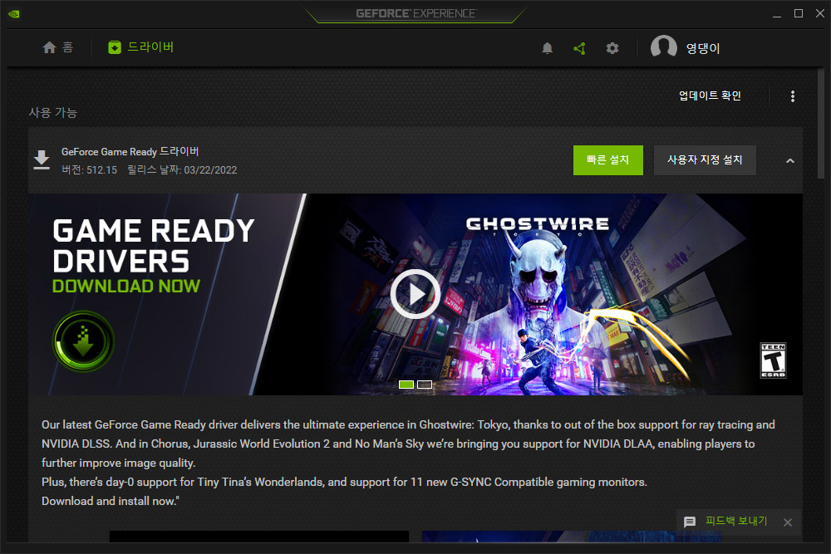831x554 pixels.
Task: Close the GeForce Experience window
Action: click(x=820, y=14)
